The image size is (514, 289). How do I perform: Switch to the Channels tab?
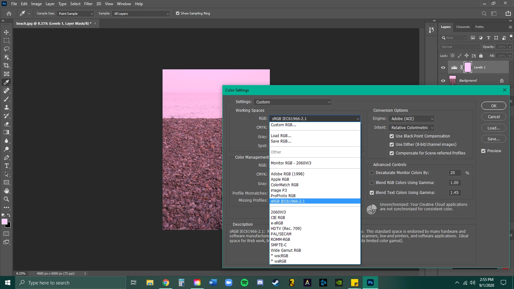pos(463,27)
